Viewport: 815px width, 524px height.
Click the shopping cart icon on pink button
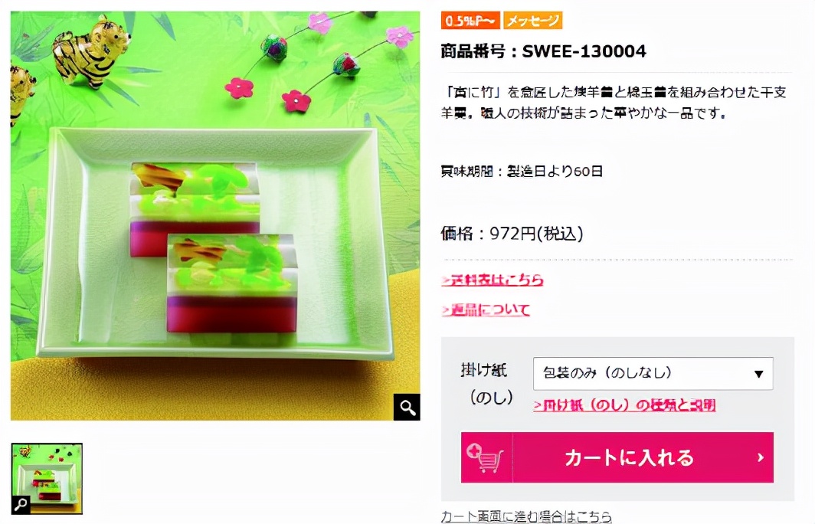pyautogui.click(x=486, y=457)
